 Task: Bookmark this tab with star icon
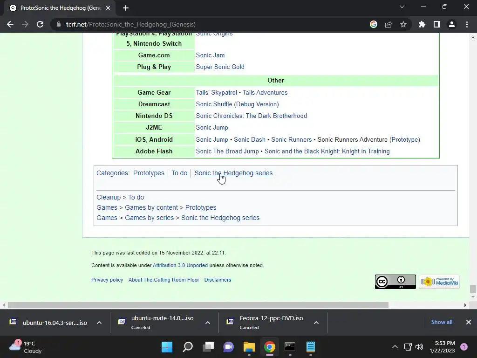pyautogui.click(x=403, y=24)
